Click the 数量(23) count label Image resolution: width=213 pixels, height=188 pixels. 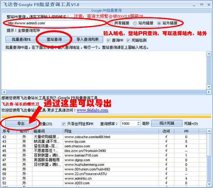point(45,124)
